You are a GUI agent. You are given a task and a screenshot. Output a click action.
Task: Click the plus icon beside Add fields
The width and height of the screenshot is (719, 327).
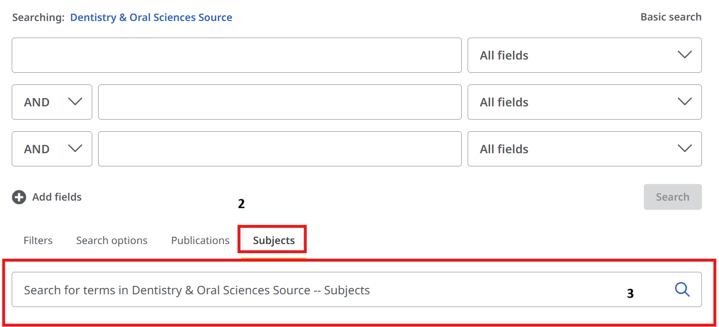click(19, 197)
